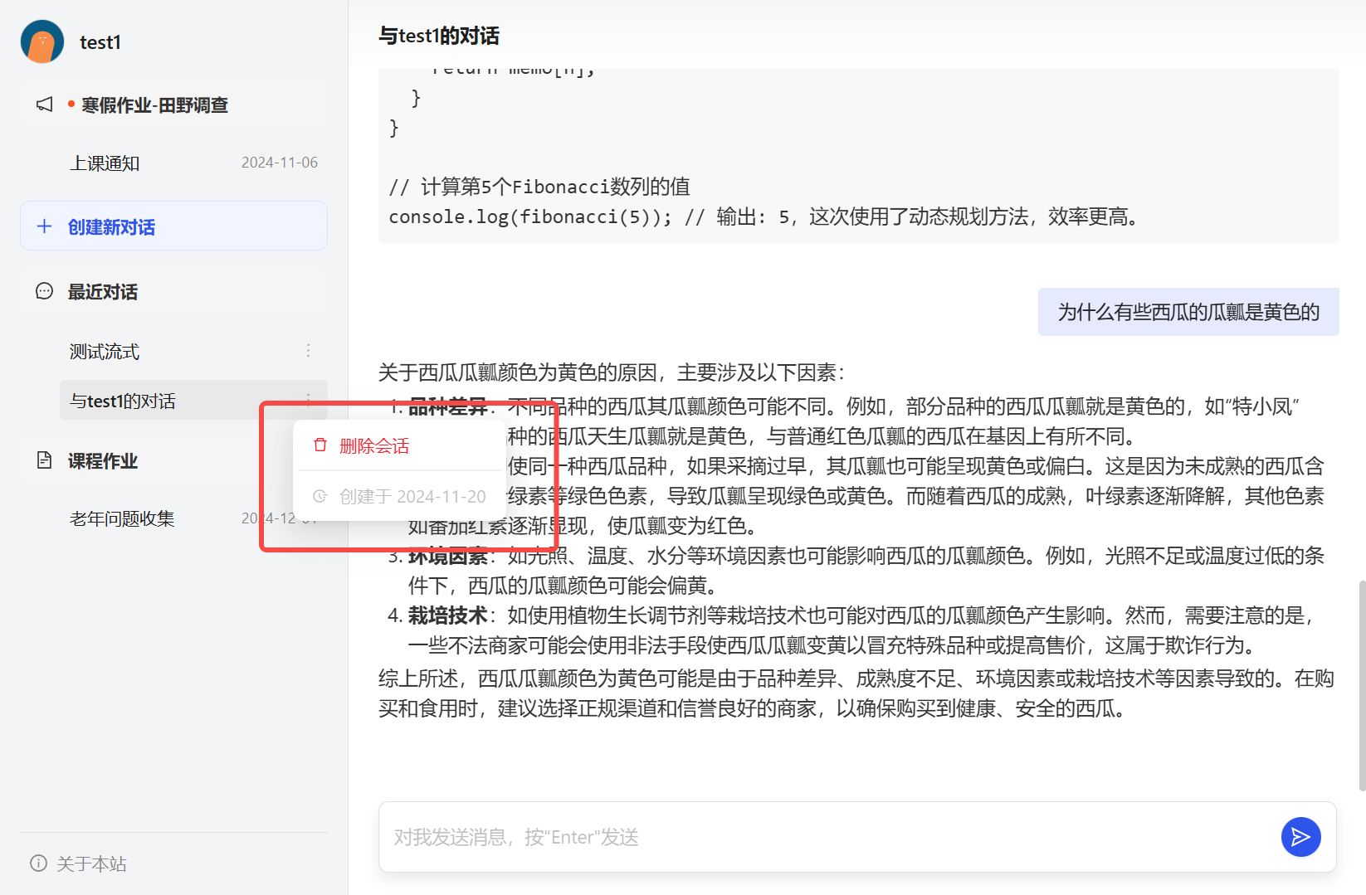Screen dimensions: 1366x895
Task: Click the test1 user avatar
Action: (42, 41)
